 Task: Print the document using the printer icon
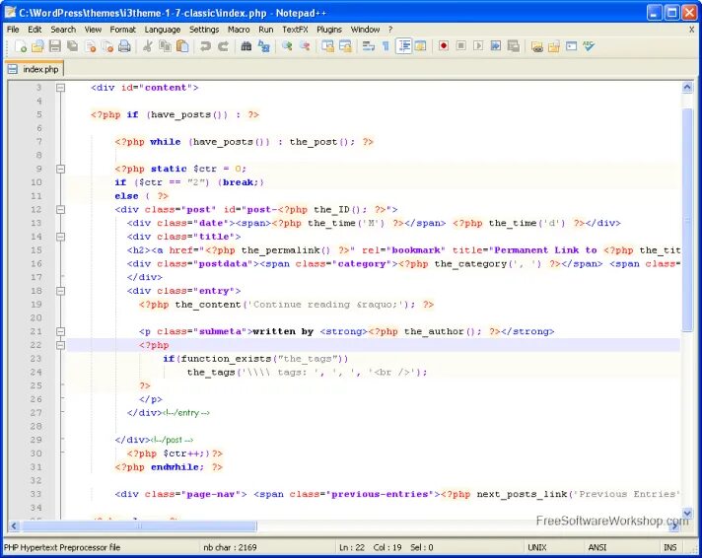[125, 46]
